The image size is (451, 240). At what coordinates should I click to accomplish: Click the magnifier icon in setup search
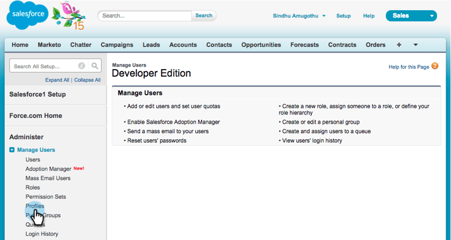[x=94, y=66]
